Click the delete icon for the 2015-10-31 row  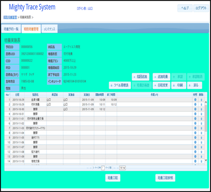click(202, 114)
